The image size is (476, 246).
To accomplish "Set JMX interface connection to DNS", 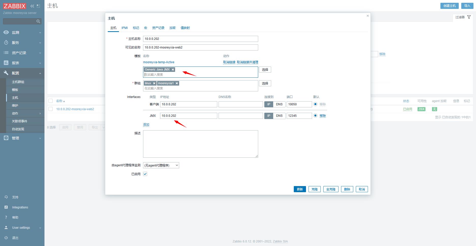I will 279,116.
